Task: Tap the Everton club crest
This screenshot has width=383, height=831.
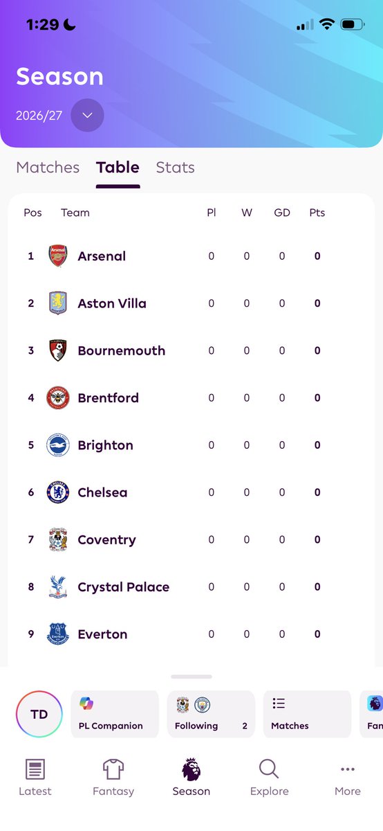Action: (x=58, y=634)
